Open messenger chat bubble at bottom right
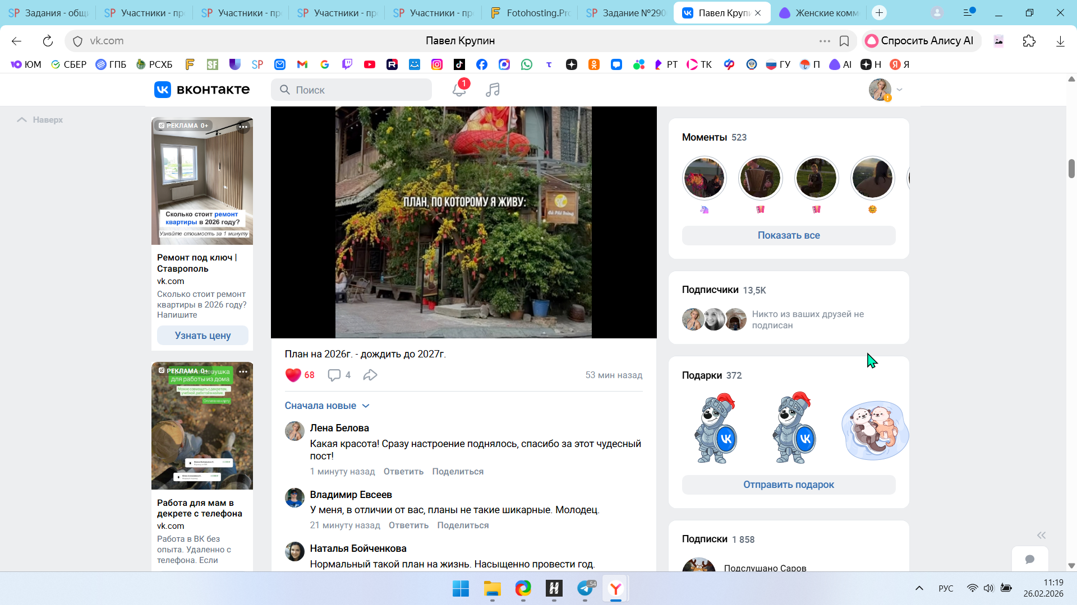 (1029, 559)
